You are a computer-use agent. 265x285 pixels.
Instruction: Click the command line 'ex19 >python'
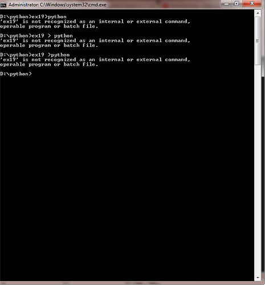(x=35, y=55)
